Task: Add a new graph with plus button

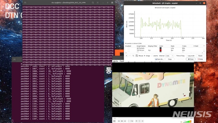Action: [126, 56]
